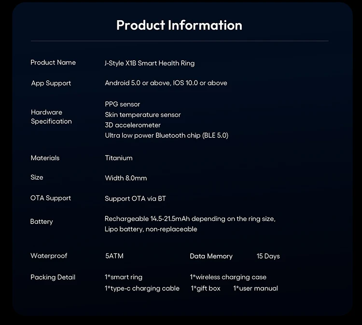
Task: Click J-Style X1B Smart Health Ring text
Action: point(150,63)
